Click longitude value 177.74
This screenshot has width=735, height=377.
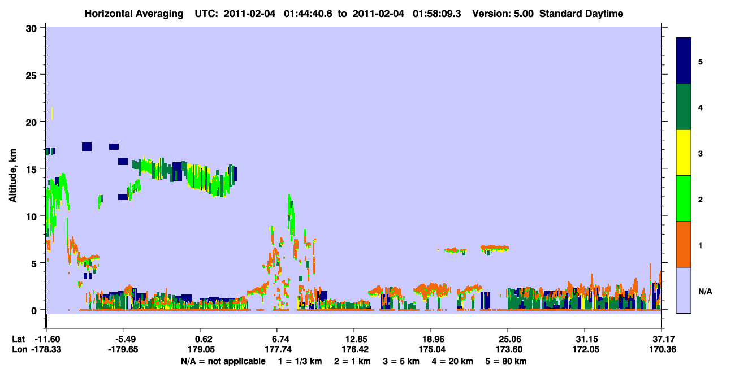click(x=277, y=349)
